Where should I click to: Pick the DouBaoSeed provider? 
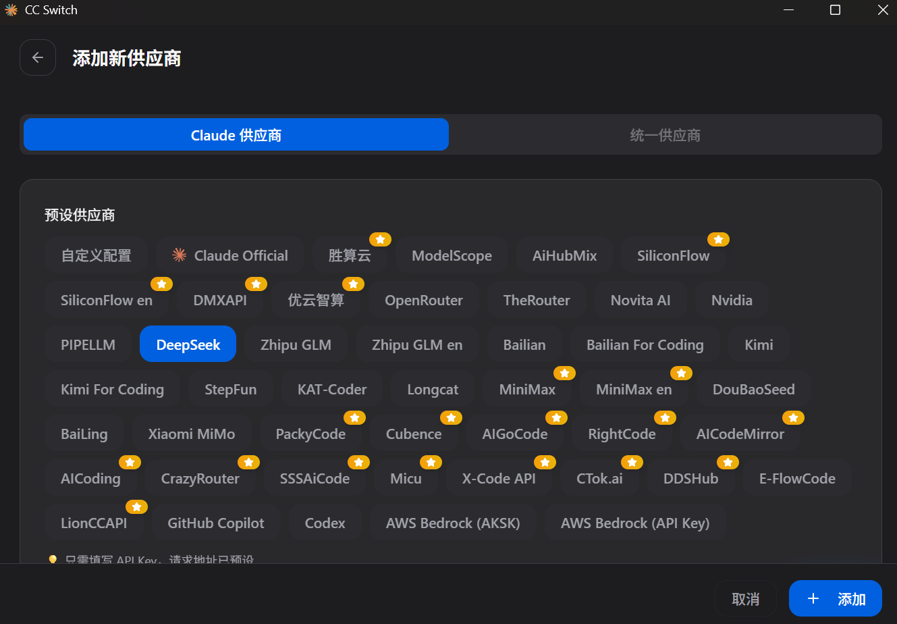pos(753,389)
